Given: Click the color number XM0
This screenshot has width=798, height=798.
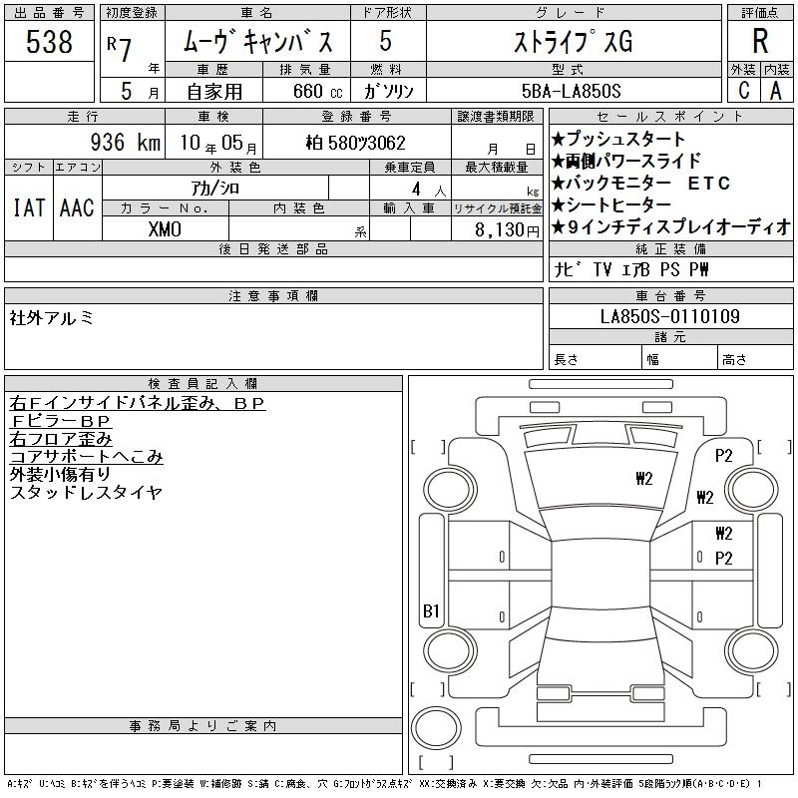Looking at the screenshot, I should click(165, 229).
